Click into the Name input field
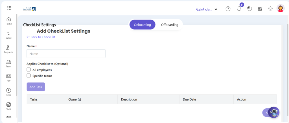The height and width of the screenshot is (123, 289). (66, 54)
